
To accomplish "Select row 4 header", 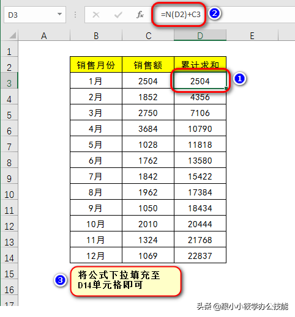I will coord(9,97).
